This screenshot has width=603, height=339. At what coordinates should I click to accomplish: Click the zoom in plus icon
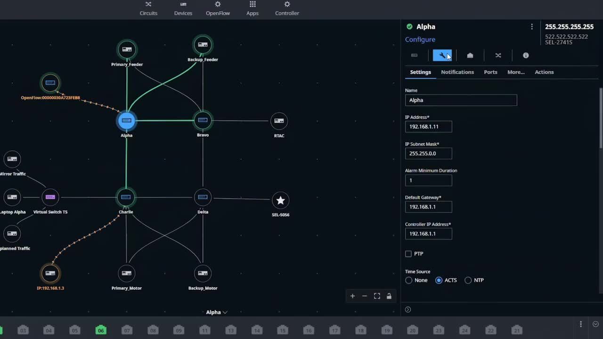[352, 296]
